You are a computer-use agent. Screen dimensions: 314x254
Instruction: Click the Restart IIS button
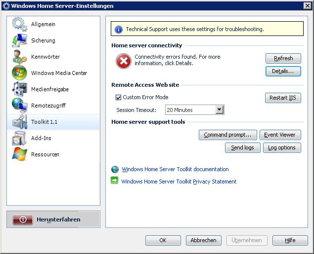tap(283, 98)
